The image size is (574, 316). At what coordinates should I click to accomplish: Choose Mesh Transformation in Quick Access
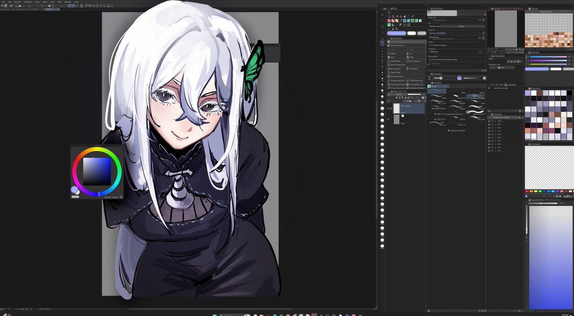[x=397, y=65]
